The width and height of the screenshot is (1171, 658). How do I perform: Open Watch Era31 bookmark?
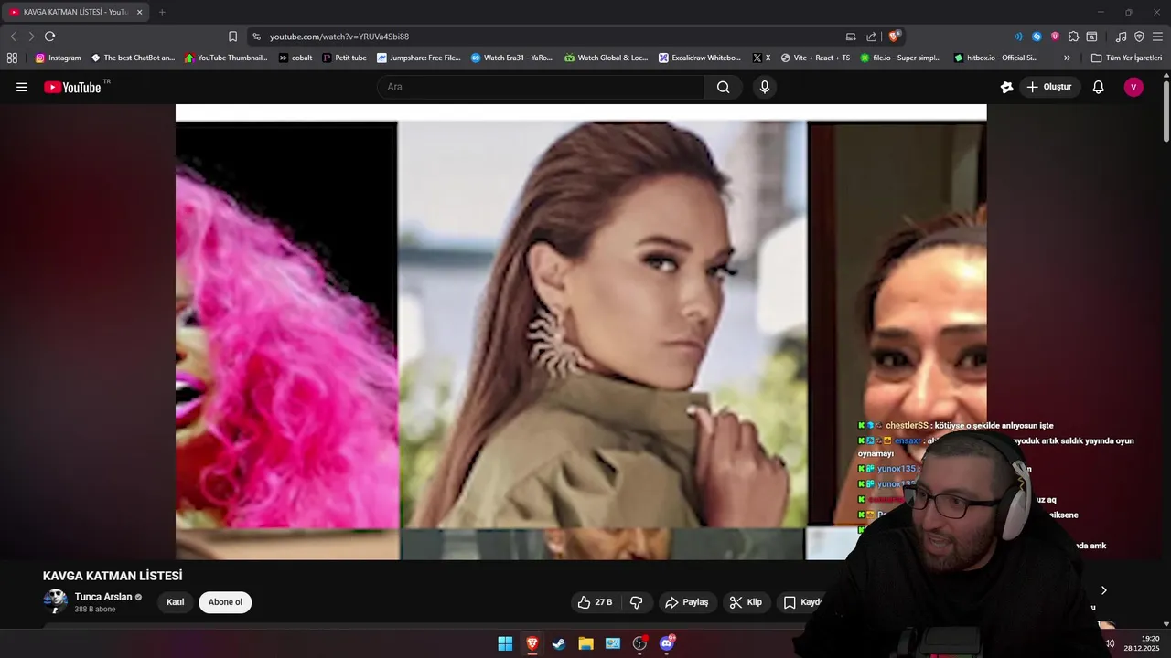511,58
